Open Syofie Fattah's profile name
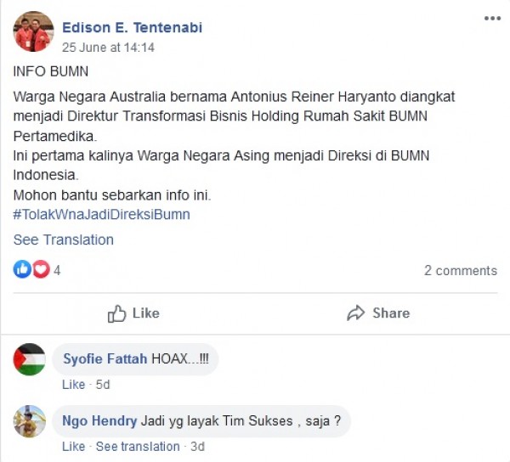The width and height of the screenshot is (510, 462). [105, 359]
